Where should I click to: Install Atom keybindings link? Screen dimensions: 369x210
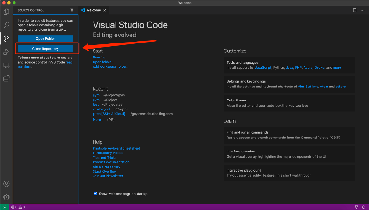point(324,87)
